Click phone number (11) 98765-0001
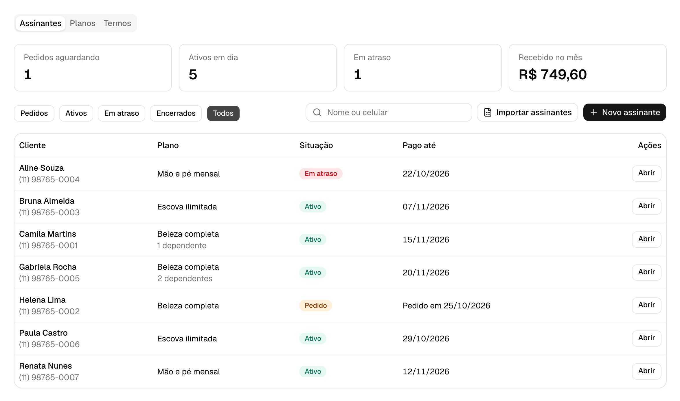 (x=48, y=245)
